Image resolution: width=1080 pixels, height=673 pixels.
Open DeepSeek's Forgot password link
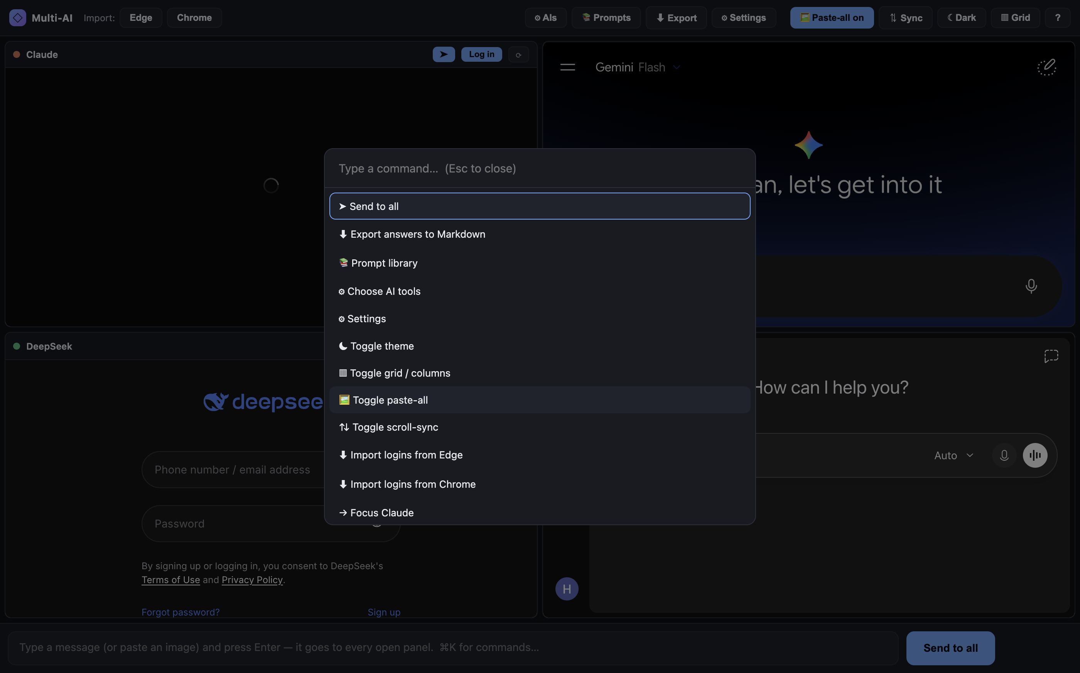click(181, 612)
